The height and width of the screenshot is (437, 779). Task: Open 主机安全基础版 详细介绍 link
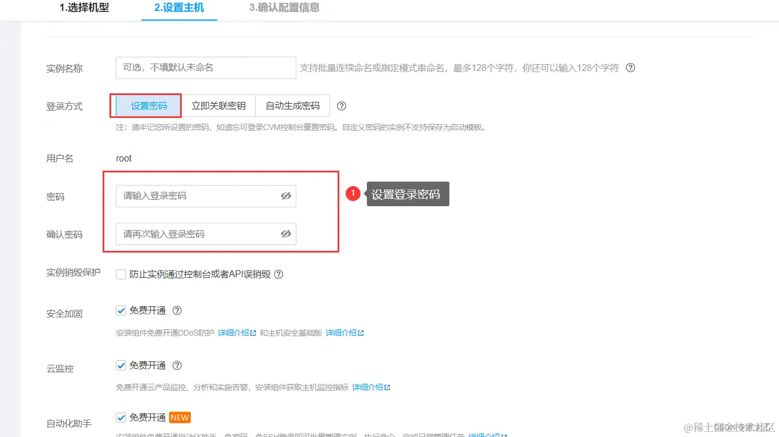341,333
